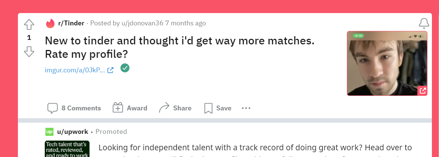
Task: Open the 8 Comments section
Action: tap(81, 108)
